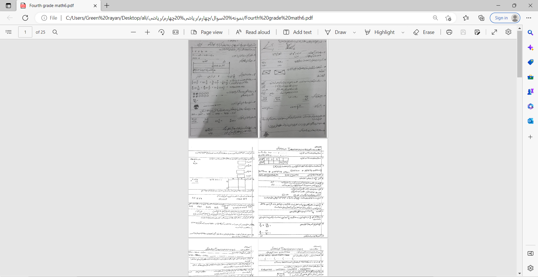The width and height of the screenshot is (538, 277).
Task: Activate the Draw tool
Action: pos(335,32)
